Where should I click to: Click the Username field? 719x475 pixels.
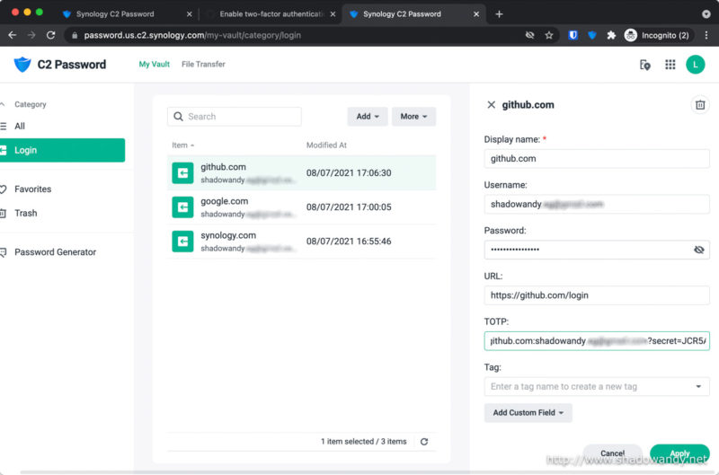tap(597, 205)
